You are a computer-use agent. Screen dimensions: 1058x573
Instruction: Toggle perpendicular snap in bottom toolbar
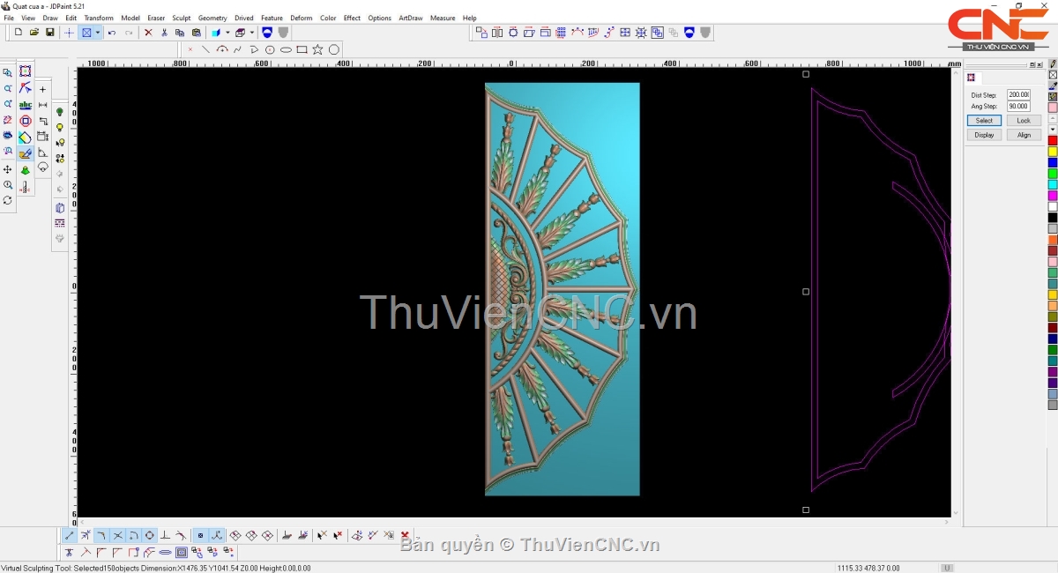165,535
